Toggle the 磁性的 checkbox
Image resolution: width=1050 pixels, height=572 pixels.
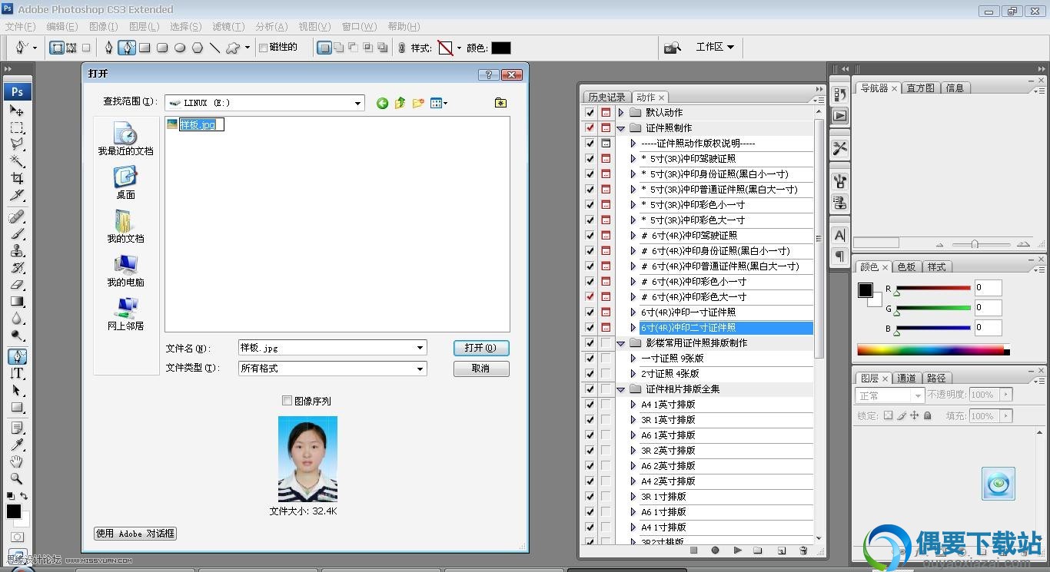pos(263,48)
